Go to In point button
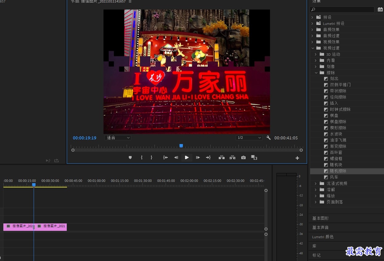 pyautogui.click(x=166, y=158)
